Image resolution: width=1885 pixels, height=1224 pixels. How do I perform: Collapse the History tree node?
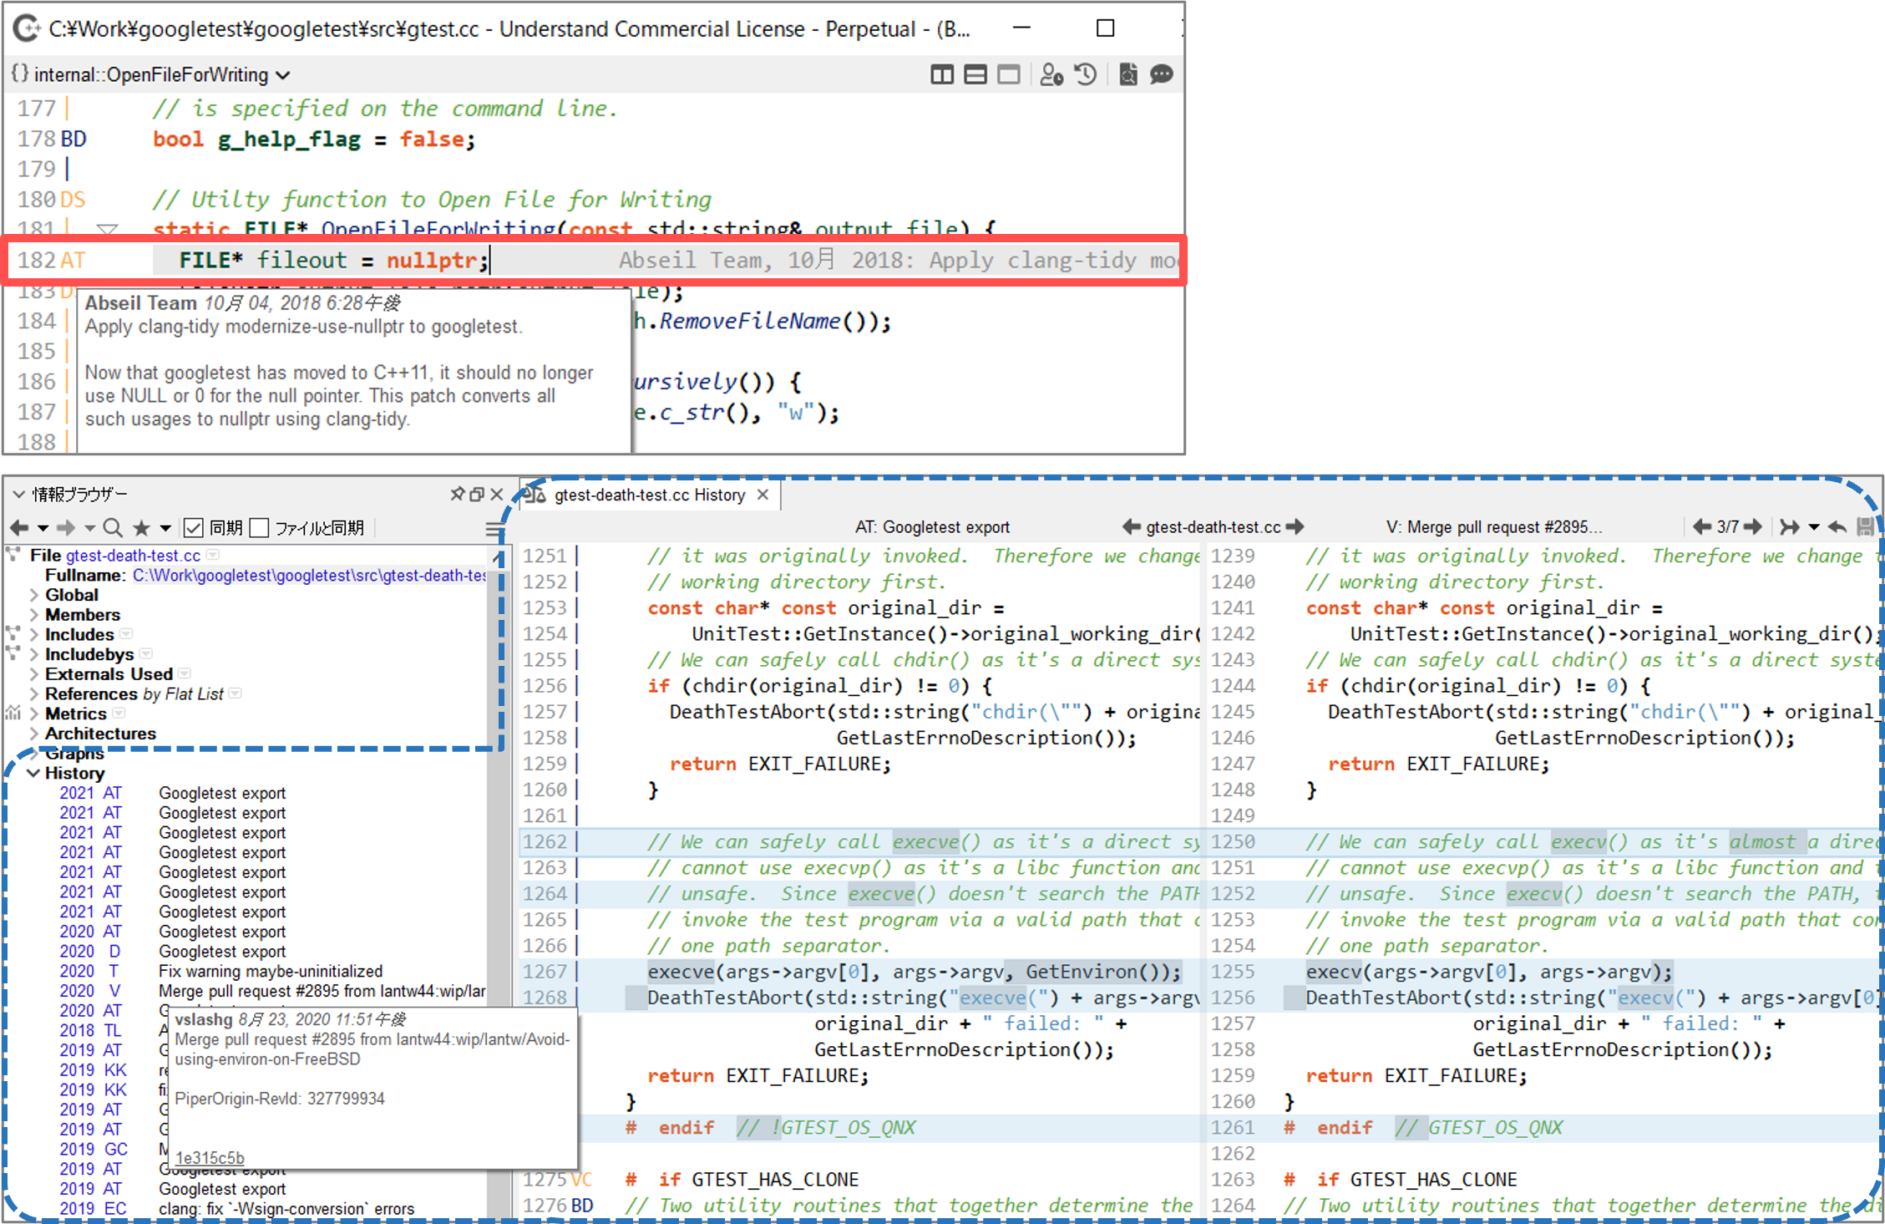point(33,774)
